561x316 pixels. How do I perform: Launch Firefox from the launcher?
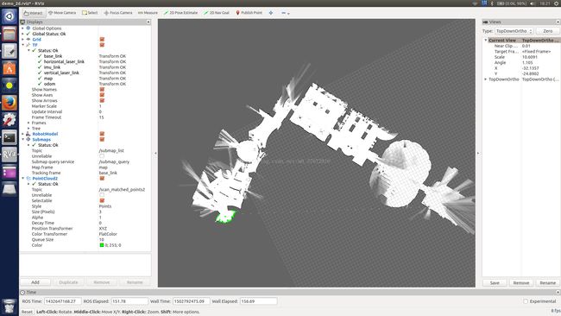[9, 103]
